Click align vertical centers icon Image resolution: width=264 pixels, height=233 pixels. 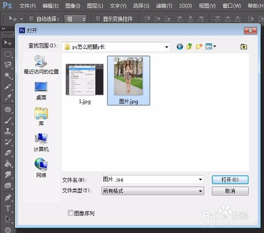pos(157,18)
